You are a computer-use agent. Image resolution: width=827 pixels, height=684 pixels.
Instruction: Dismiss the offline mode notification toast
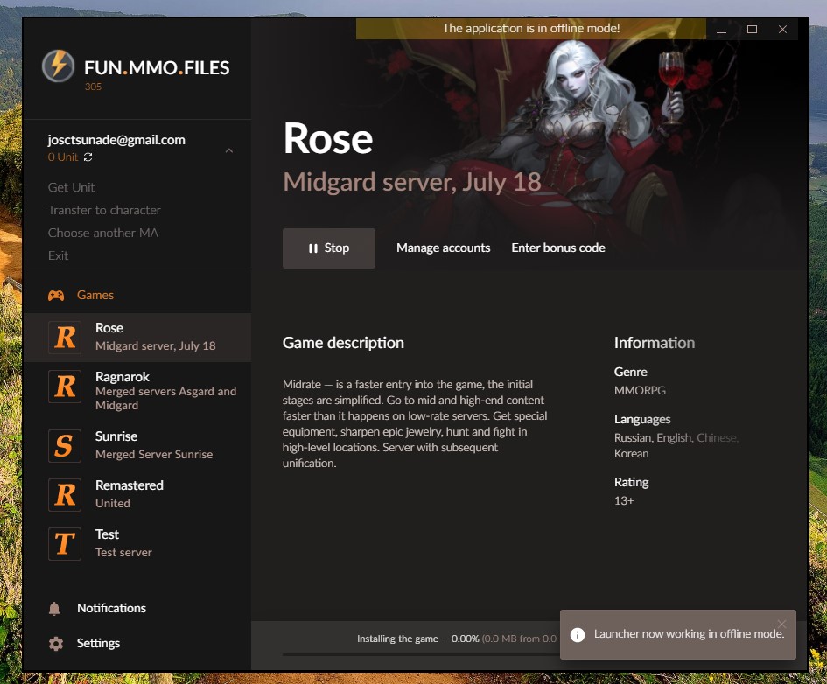point(781,624)
